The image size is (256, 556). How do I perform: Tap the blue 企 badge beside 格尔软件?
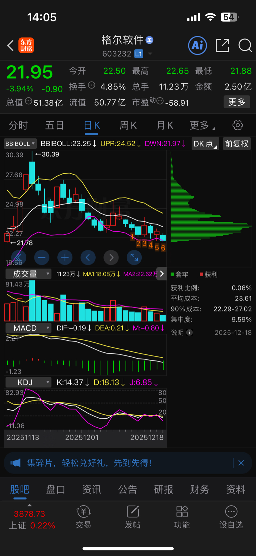coord(150,40)
